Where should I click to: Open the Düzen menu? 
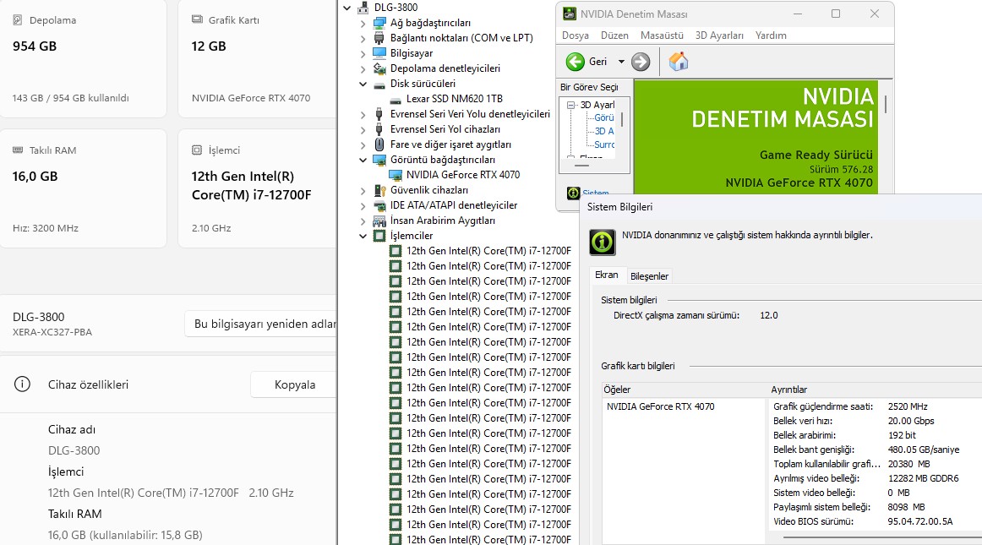614,35
